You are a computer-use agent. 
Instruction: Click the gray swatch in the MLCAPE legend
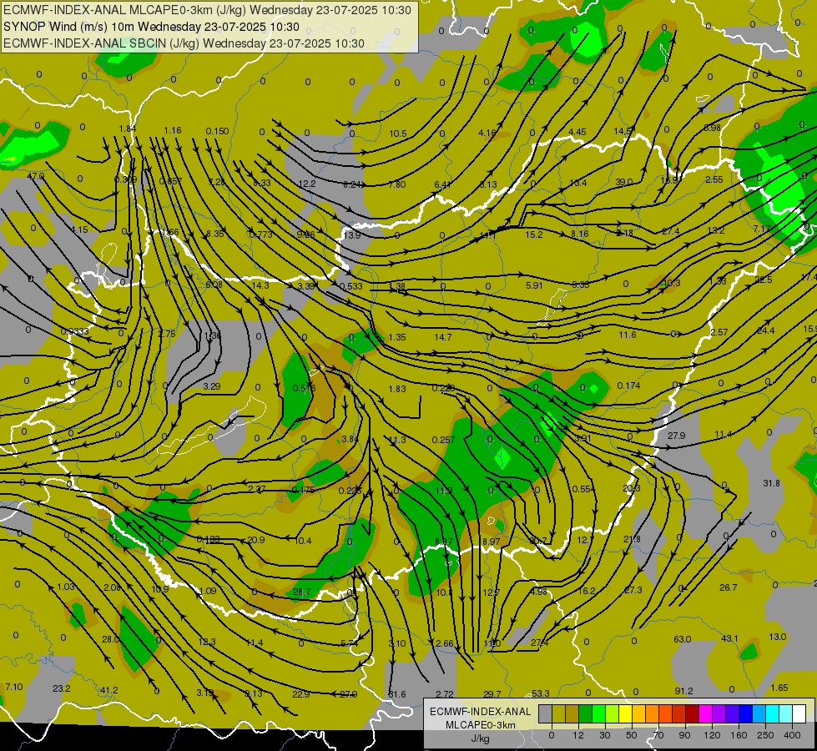tap(545, 714)
